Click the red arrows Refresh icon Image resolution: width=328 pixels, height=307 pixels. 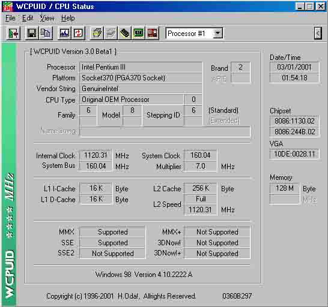click(78, 33)
